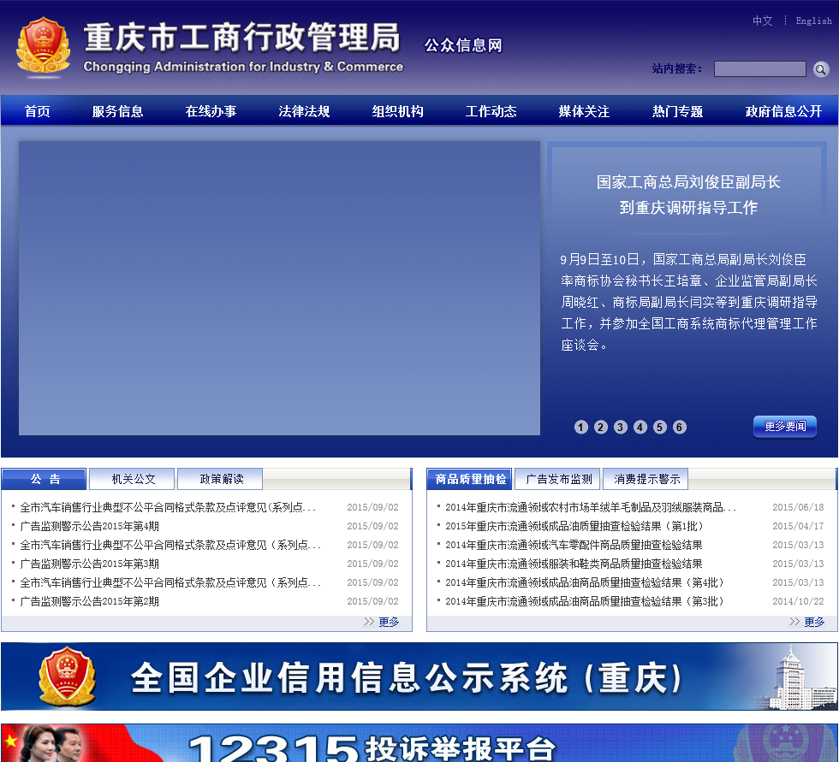
Task: Select slide indicator number 6
Action: [680, 427]
